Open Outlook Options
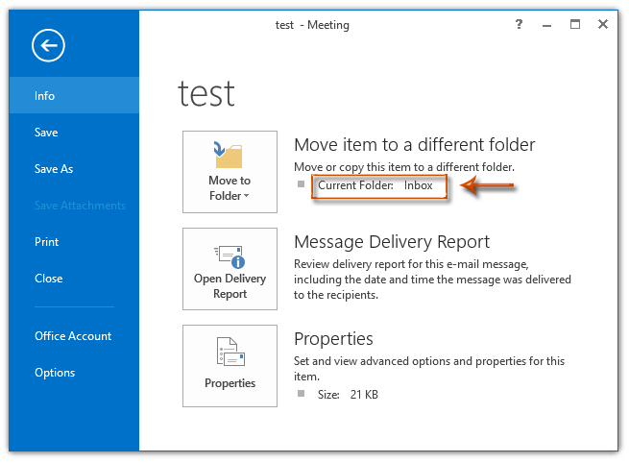 click(x=55, y=373)
